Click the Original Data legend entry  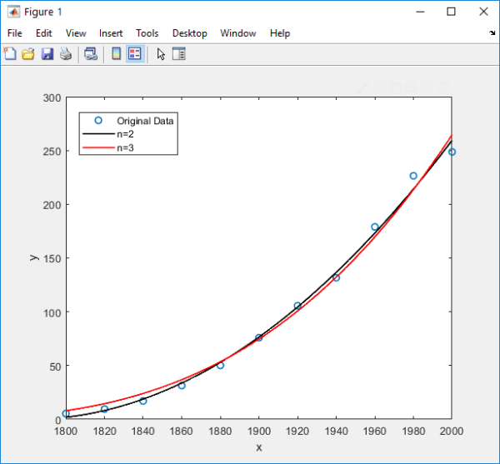tap(145, 121)
